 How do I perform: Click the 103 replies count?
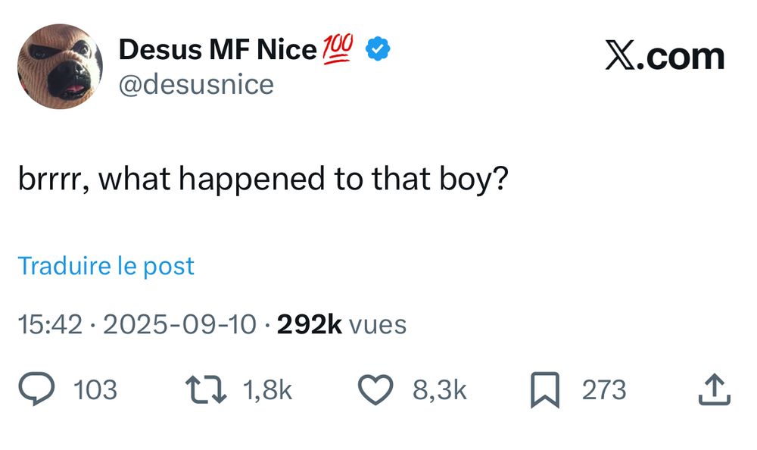point(95,390)
